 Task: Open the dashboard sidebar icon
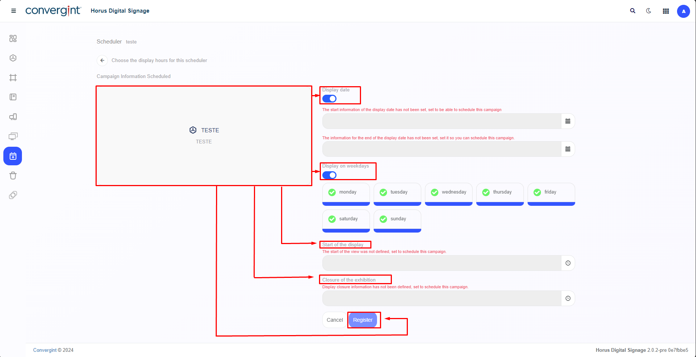tap(13, 39)
